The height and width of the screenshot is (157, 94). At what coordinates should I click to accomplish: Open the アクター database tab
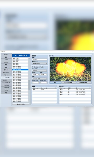click(x=6, y=55)
